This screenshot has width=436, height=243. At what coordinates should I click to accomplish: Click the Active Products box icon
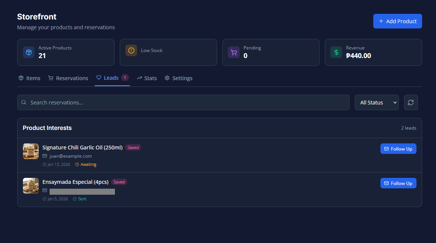[29, 52]
